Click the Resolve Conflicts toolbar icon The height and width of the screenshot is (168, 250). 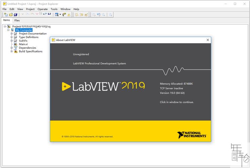(64, 15)
